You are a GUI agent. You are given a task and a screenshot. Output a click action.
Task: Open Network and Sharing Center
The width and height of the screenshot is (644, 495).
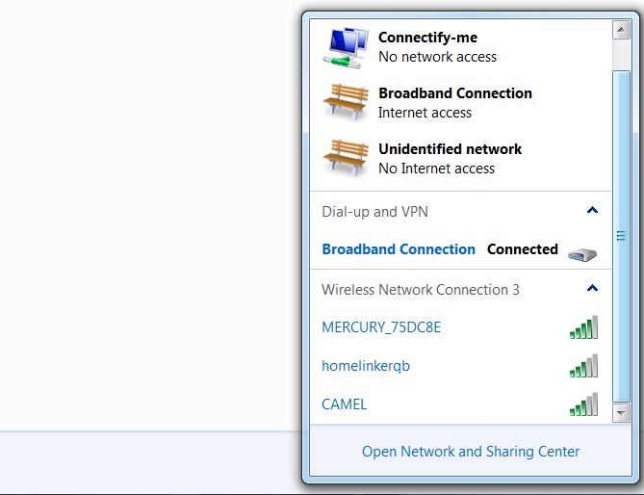471,451
